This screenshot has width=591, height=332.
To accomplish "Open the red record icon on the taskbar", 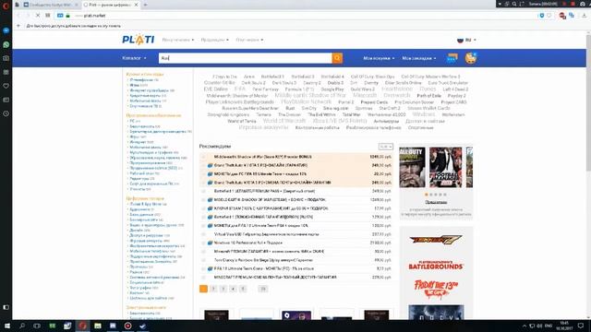I will [x=127, y=326].
